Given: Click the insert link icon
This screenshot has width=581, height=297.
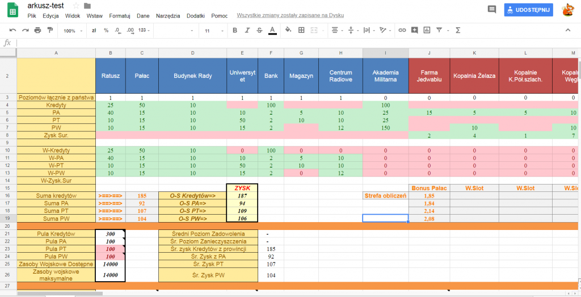Looking at the screenshot, I should point(402,30).
